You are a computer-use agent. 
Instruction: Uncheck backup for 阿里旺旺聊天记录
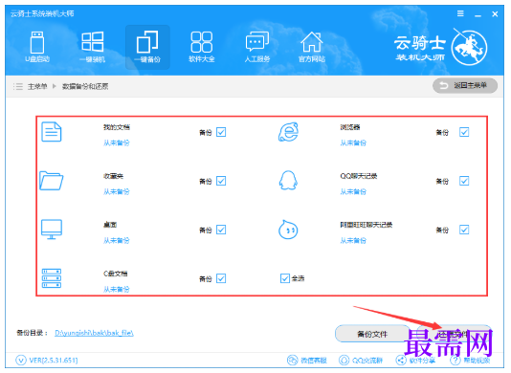pyautogui.click(x=464, y=230)
